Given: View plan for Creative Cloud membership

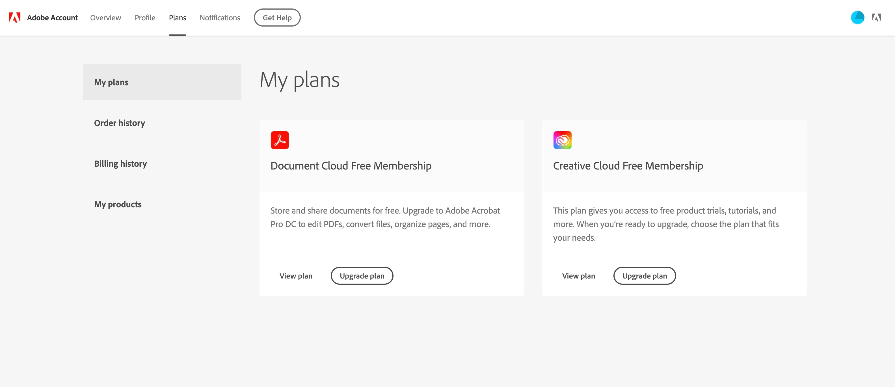Looking at the screenshot, I should pyautogui.click(x=578, y=276).
